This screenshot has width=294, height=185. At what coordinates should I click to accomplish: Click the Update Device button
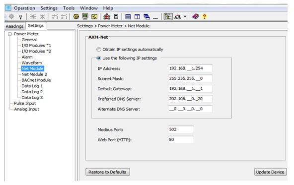(x=270, y=172)
